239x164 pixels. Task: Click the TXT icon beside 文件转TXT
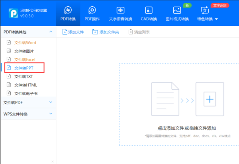click(9, 76)
